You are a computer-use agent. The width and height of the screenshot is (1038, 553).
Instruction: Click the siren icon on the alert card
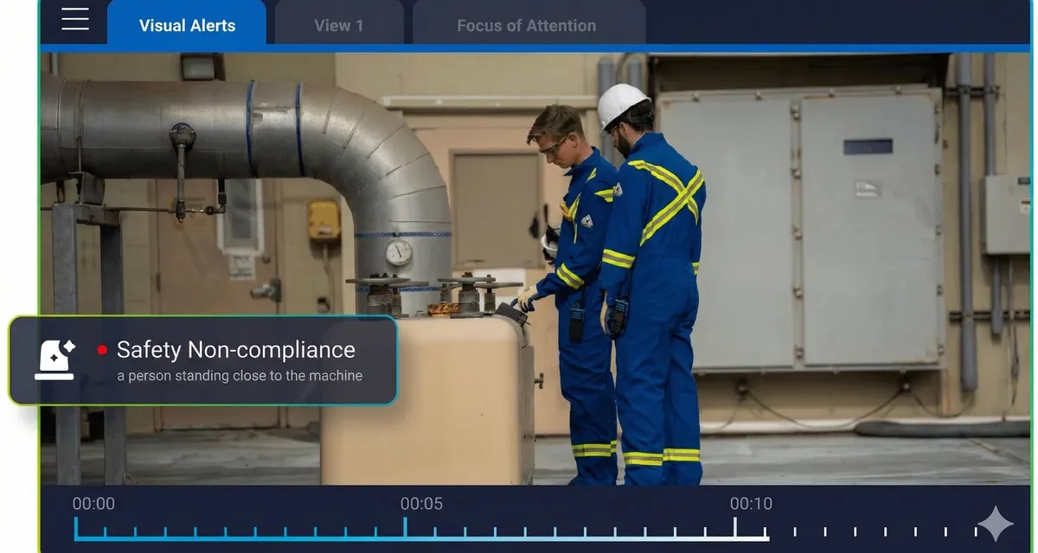pos(54,360)
